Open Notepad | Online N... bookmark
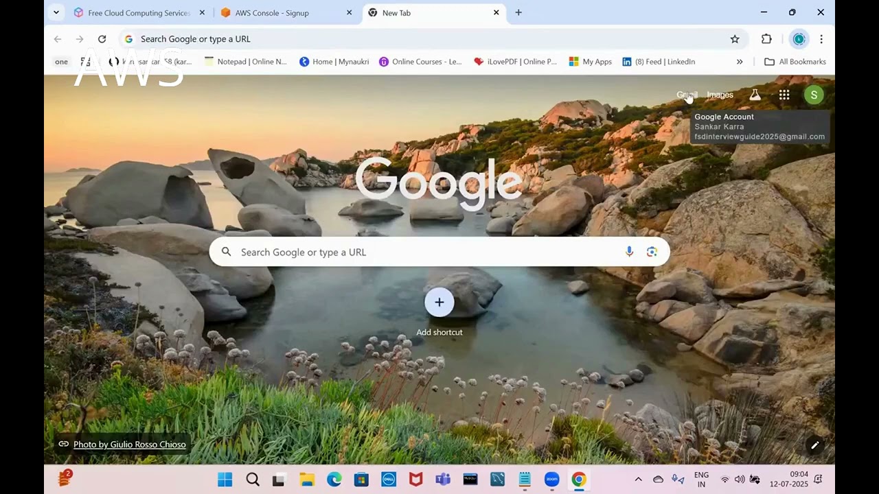This screenshot has width=879, height=494. [246, 62]
